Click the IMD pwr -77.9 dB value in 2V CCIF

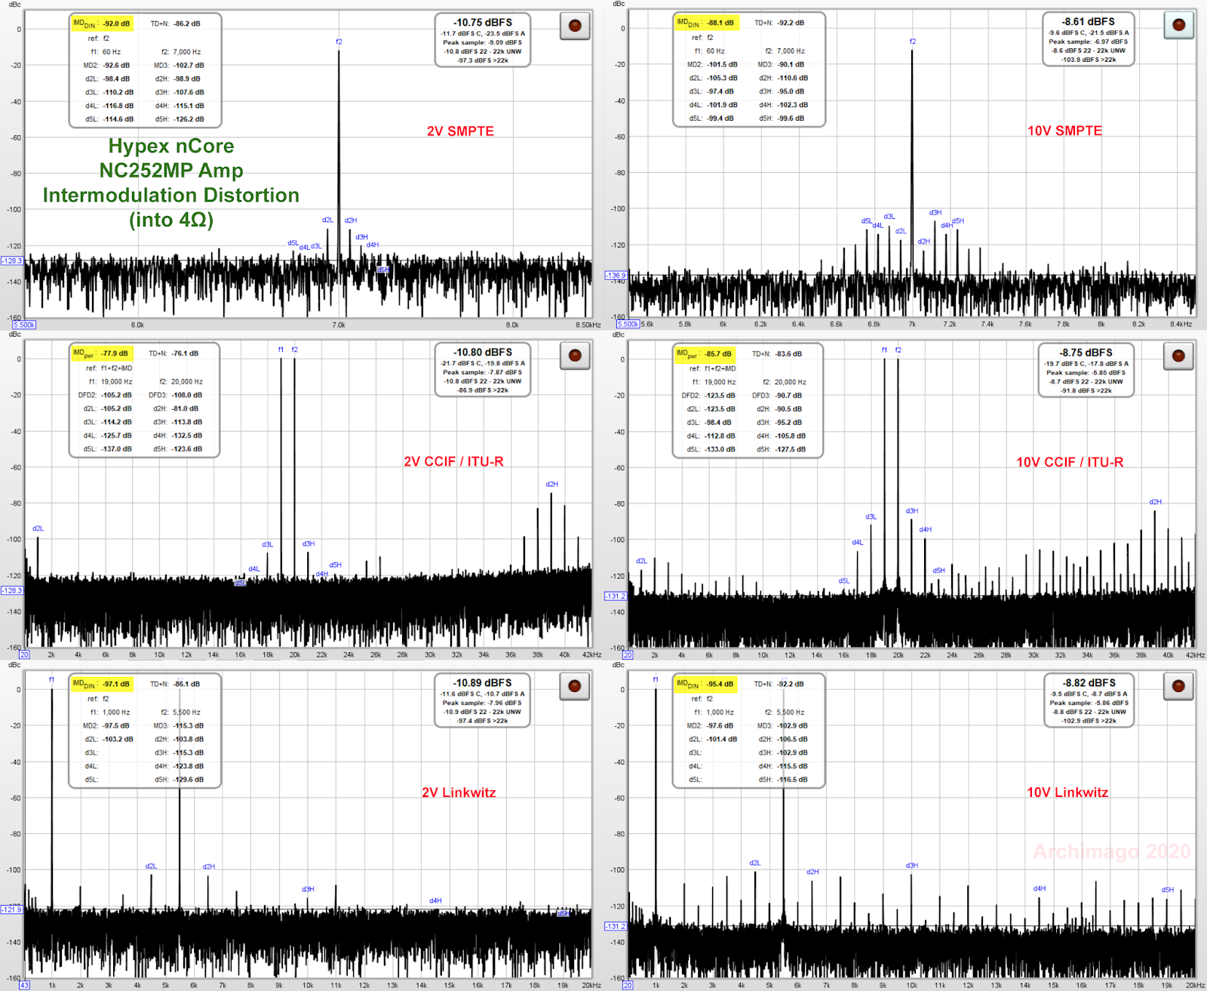101,353
